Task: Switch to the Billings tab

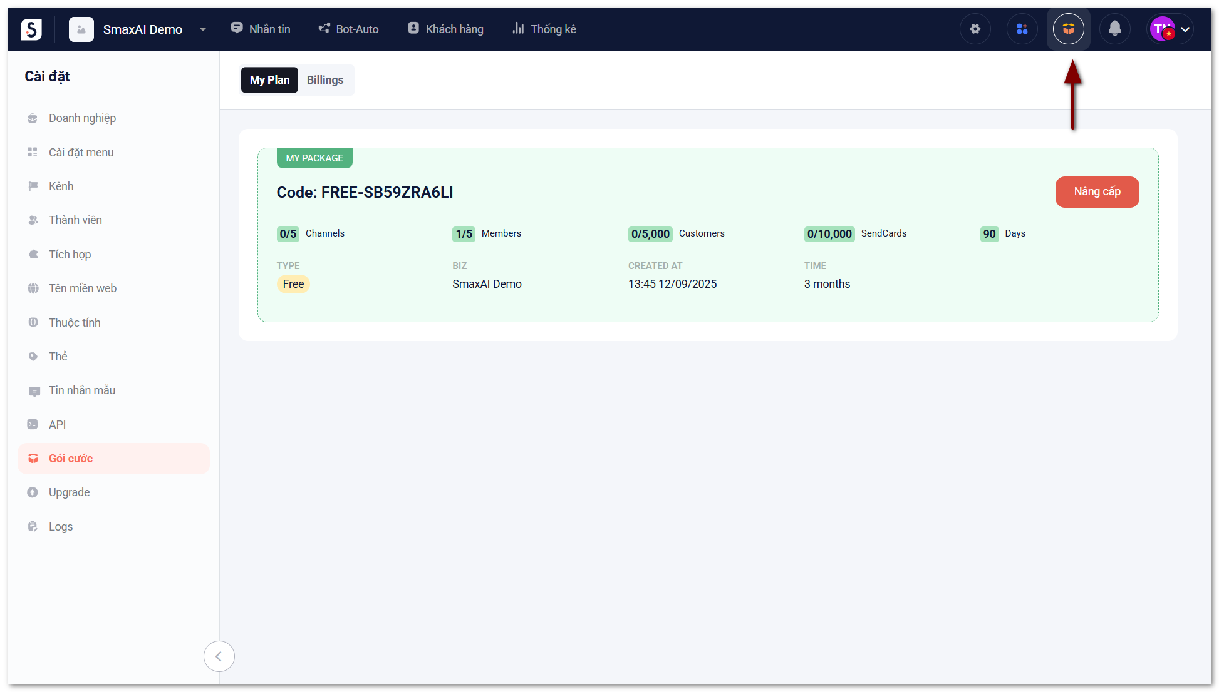Action: (324, 80)
